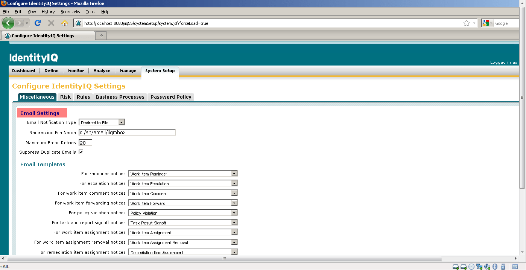Viewport: 526px width, 270px height.
Task: Open the Help menu
Action: tap(105, 12)
